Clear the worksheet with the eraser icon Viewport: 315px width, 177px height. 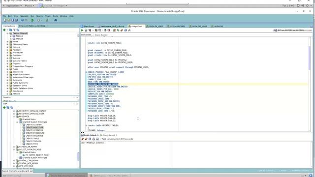122,30
